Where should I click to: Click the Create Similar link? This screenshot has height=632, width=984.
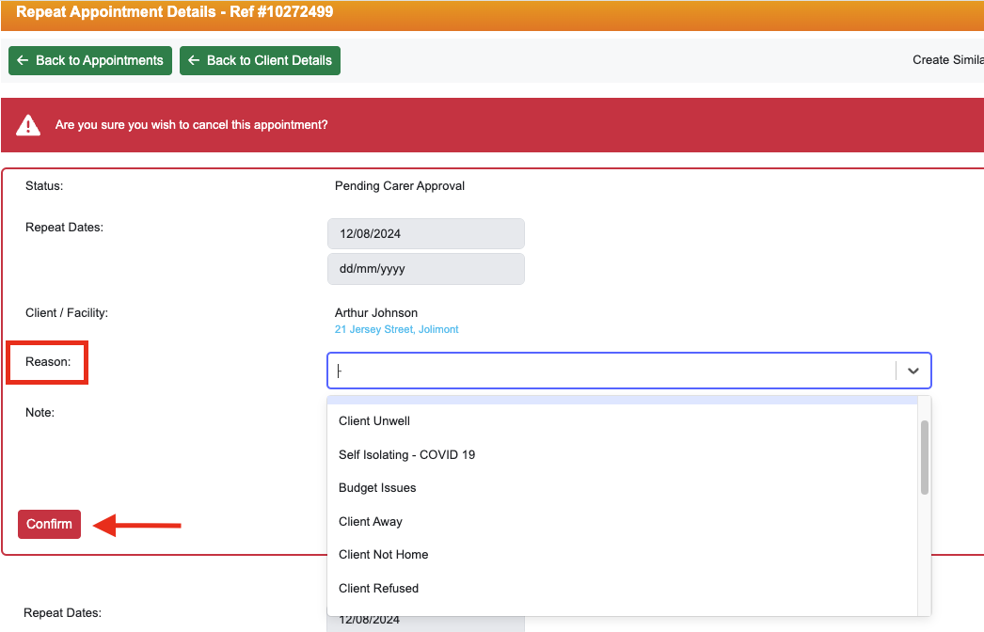point(947,59)
